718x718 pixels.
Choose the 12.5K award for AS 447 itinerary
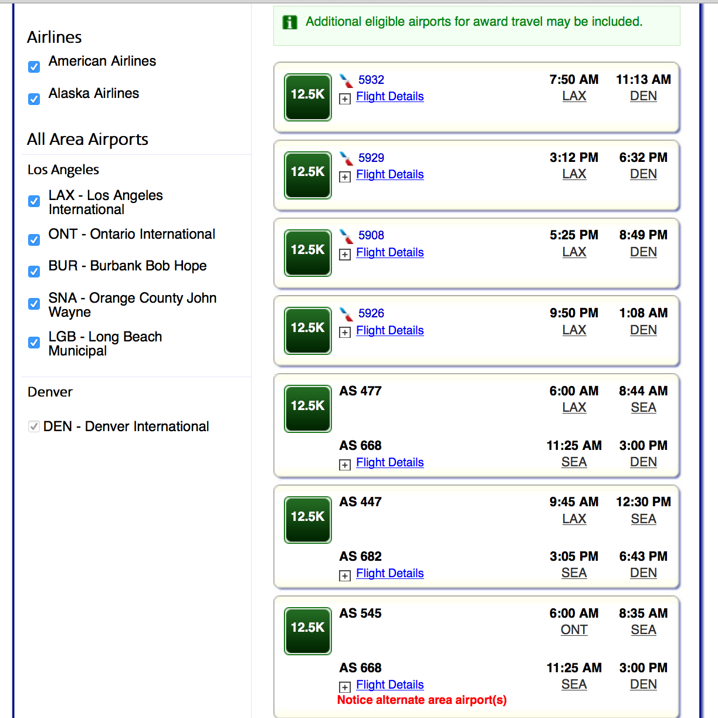click(x=308, y=520)
